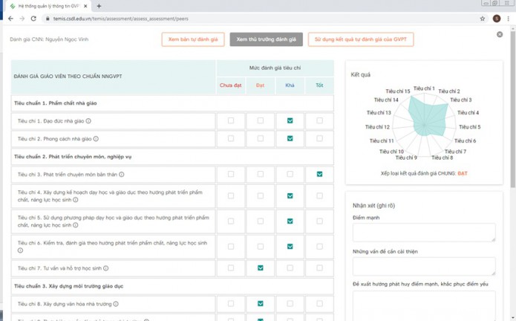The image size is (516, 321).
Task: Uncheck 'Khá' for Tiêu chí 2
Action: pyautogui.click(x=290, y=138)
